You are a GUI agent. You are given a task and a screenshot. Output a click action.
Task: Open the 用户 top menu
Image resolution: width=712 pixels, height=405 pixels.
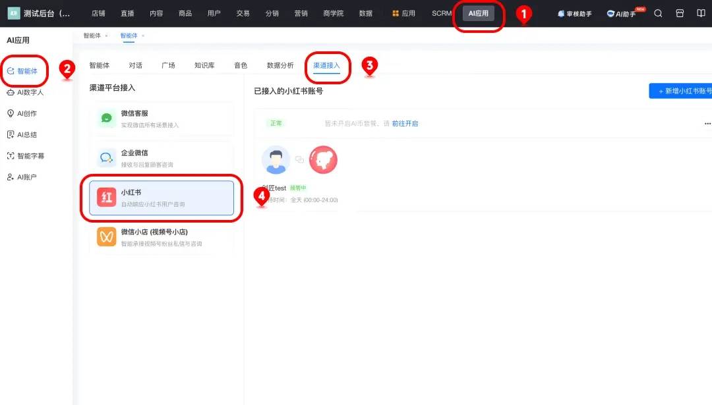[214, 14]
